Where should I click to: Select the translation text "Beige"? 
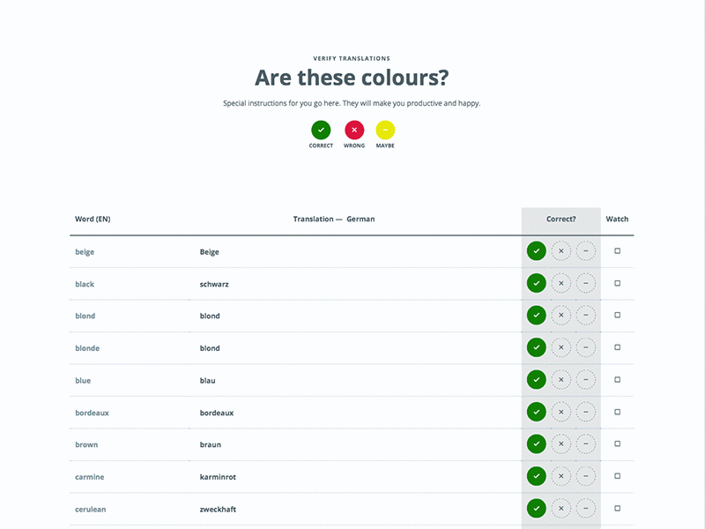[x=210, y=250]
